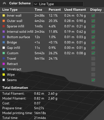Hide Inner wall lines via its checkbox
The width and height of the screenshot is (104, 120).
pyautogui.click(x=93, y=16)
